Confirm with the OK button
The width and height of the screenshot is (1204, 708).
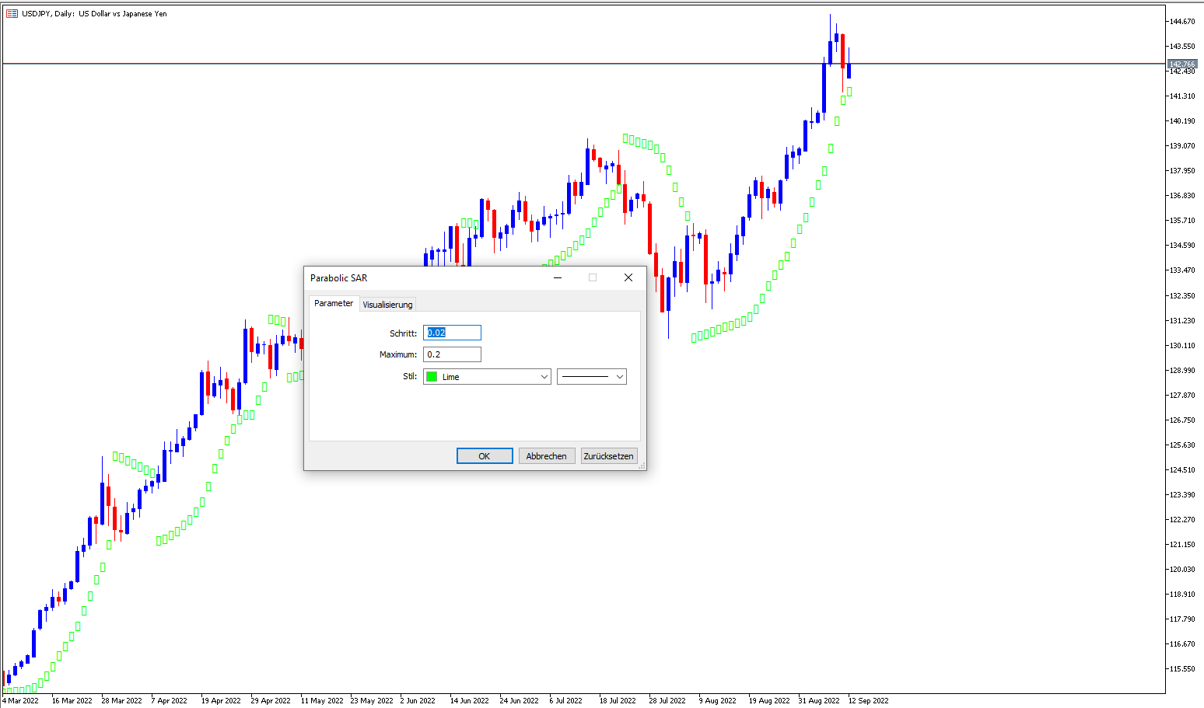[x=485, y=456]
